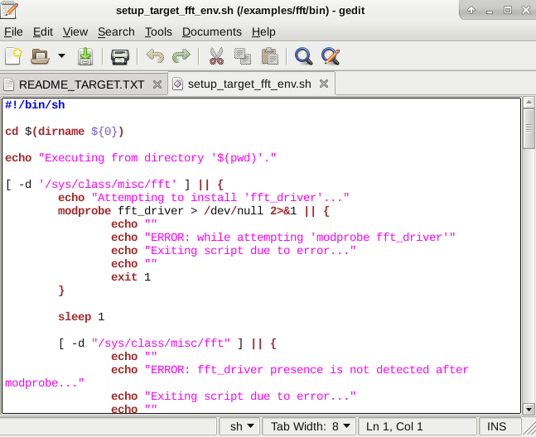Open the Search menu
Image resolution: width=536 pixels, height=437 pixels.
tap(116, 31)
